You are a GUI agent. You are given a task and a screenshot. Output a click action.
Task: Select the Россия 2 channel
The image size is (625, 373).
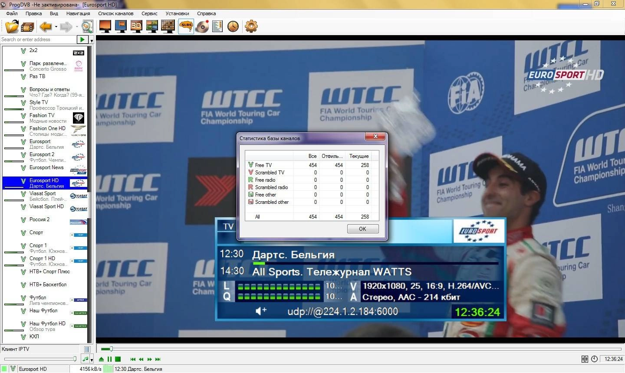pyautogui.click(x=45, y=222)
